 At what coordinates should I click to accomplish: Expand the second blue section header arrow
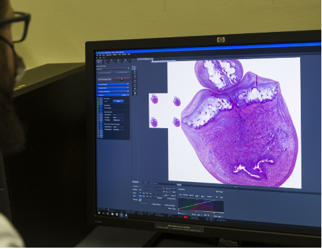tap(128, 88)
